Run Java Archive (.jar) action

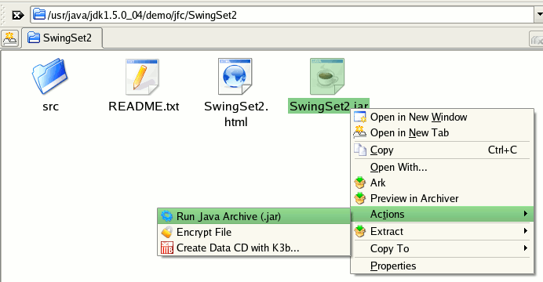[253, 216]
